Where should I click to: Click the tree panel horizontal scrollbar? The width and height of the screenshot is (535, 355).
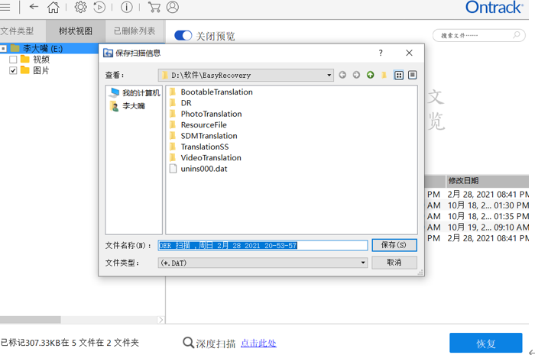point(30,320)
